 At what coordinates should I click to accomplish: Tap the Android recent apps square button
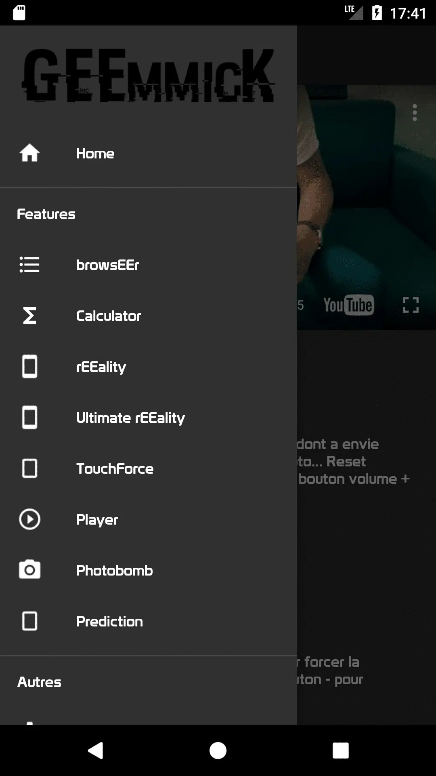coord(340,751)
